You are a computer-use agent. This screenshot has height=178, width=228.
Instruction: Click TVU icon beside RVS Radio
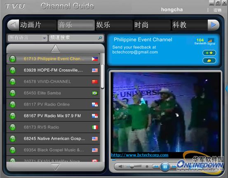tap(13, 127)
